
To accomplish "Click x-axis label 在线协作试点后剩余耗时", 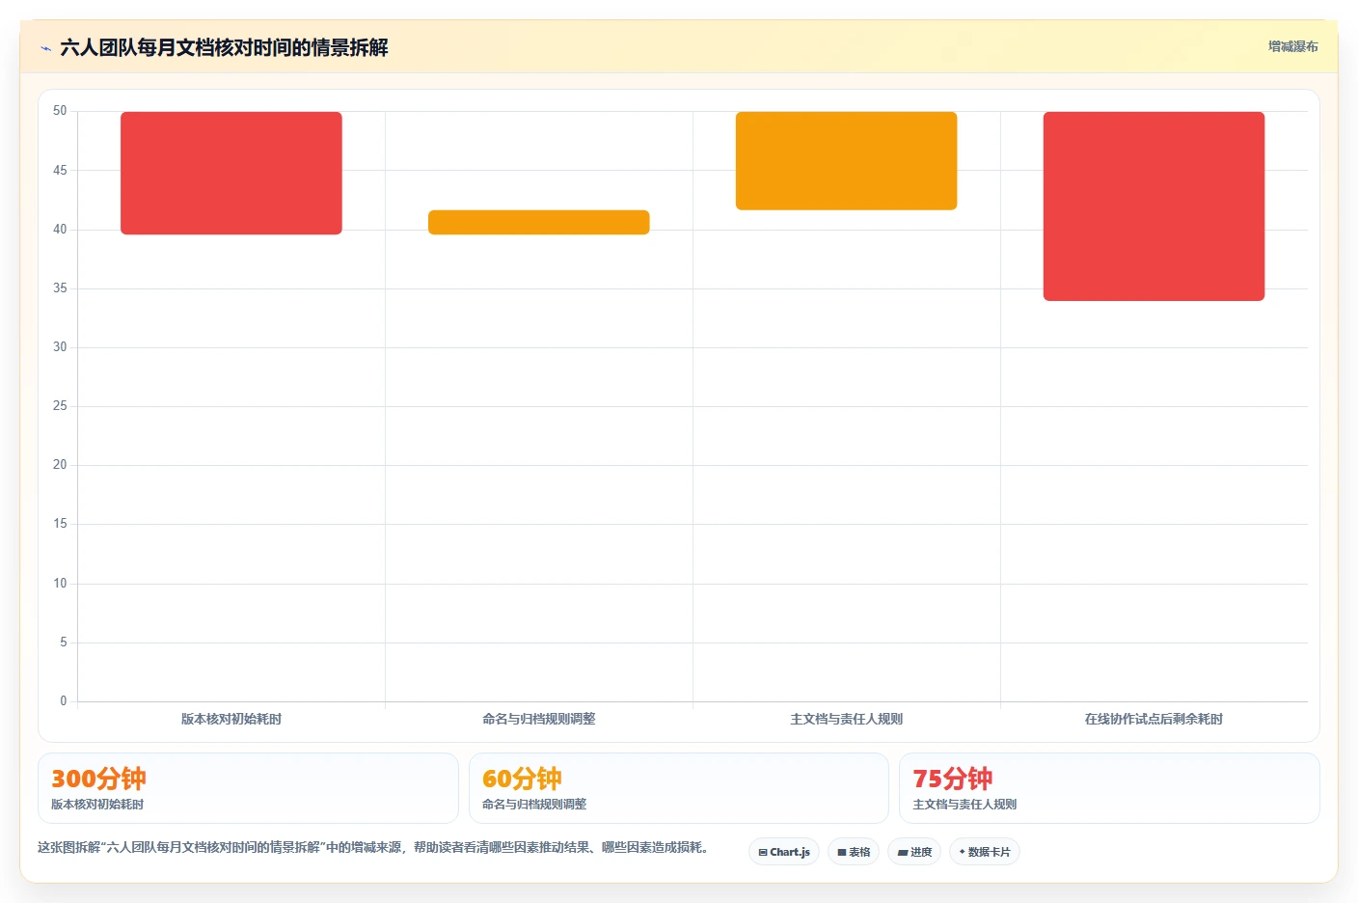I will (1154, 719).
